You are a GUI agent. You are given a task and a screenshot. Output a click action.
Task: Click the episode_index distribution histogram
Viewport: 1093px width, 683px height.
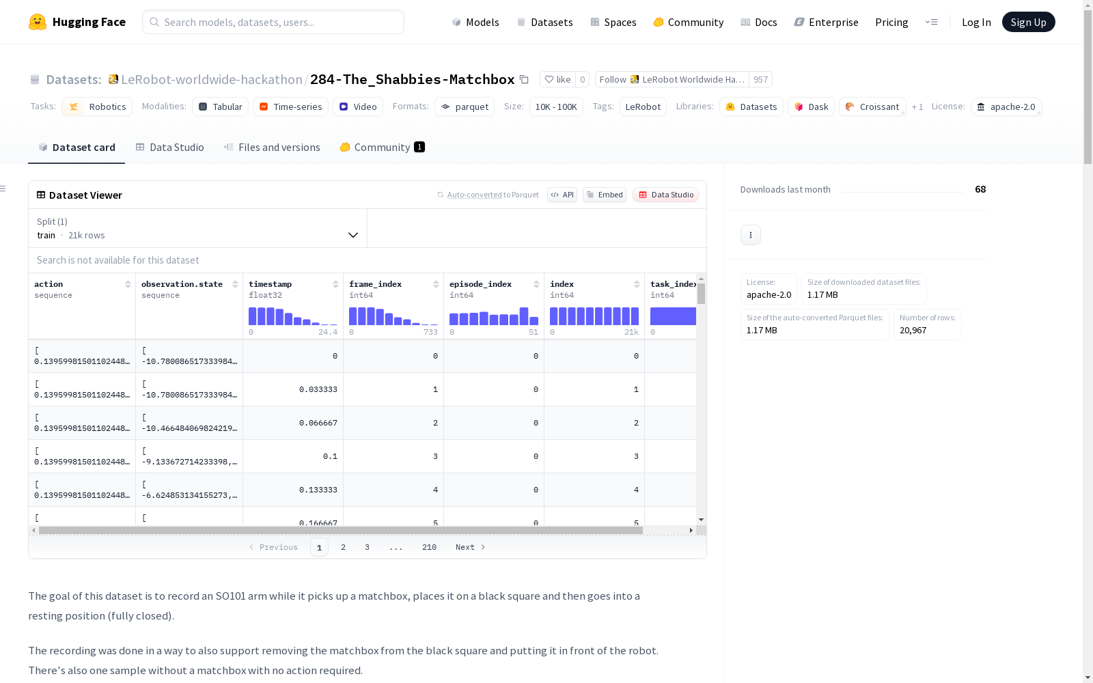pyautogui.click(x=494, y=316)
